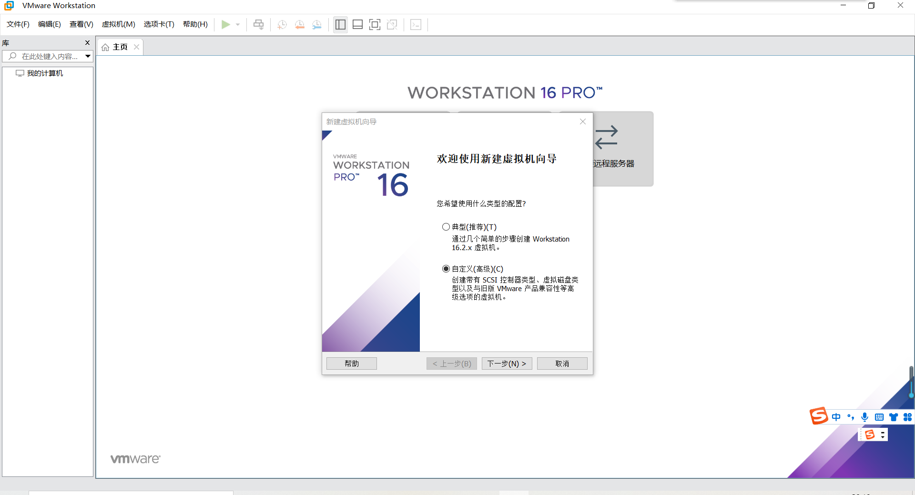Image resolution: width=915 pixels, height=495 pixels.
Task: Click the vmware logo at bottom left
Action: (135, 459)
